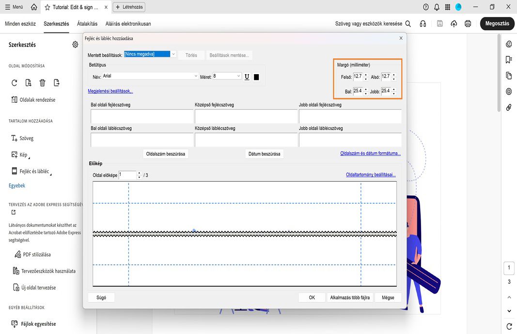
Task: Click Dátum beszúrása button
Action: (x=265, y=154)
